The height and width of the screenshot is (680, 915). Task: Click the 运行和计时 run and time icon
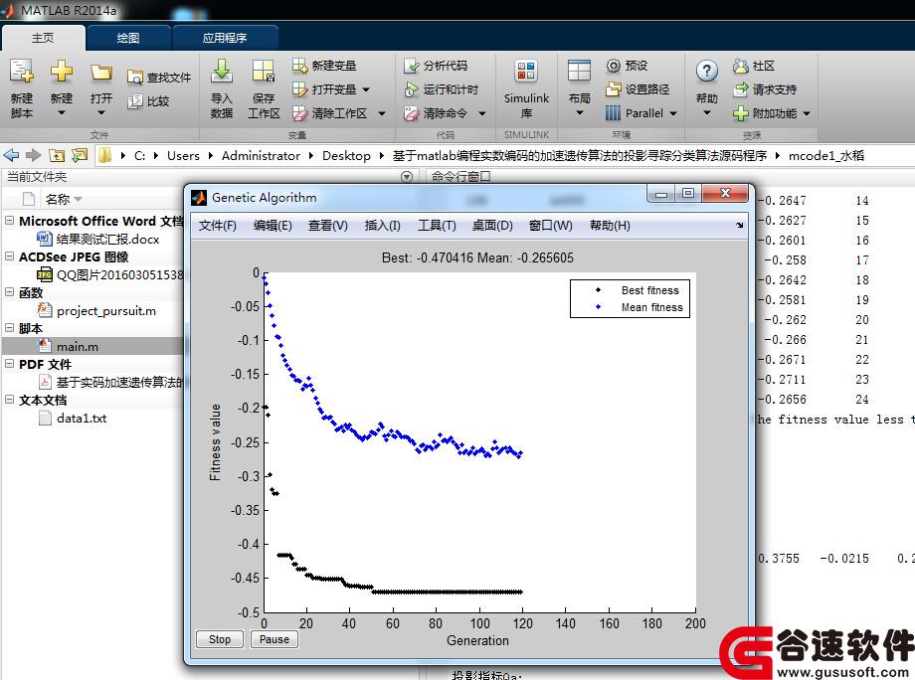(412, 89)
